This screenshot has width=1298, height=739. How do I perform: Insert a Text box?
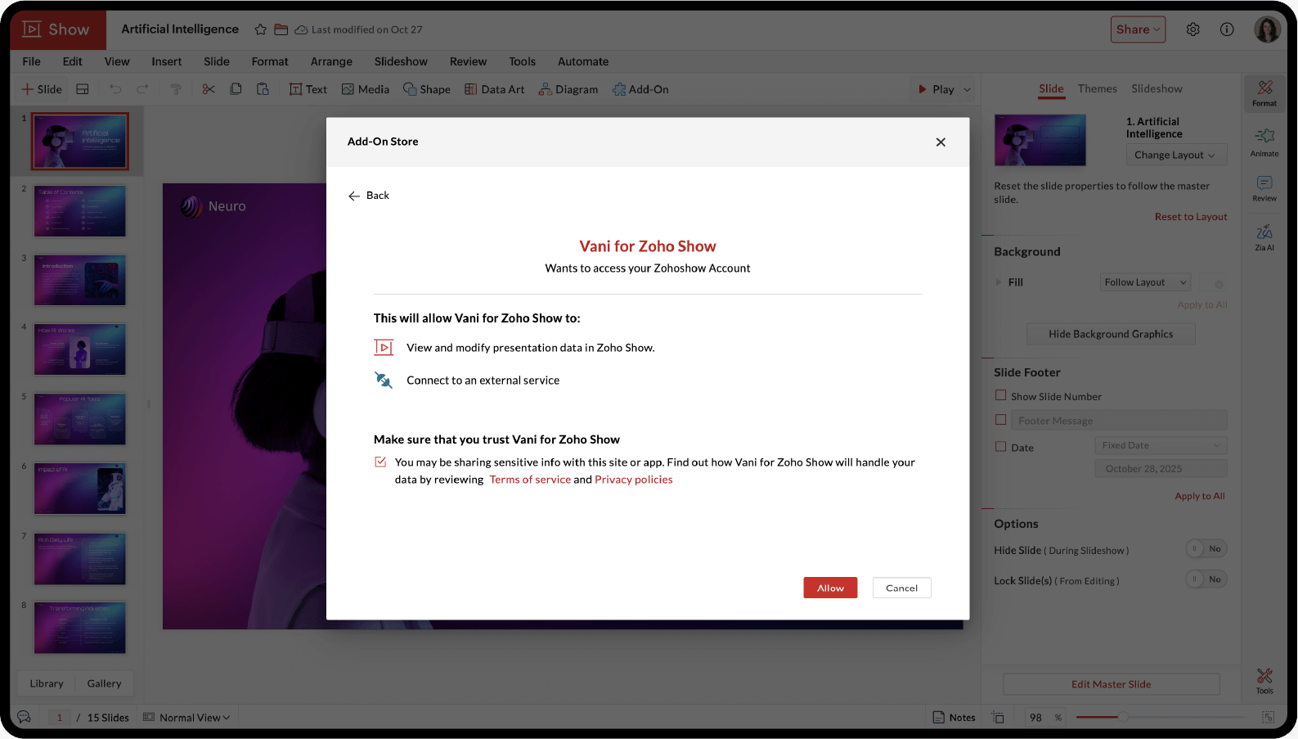(308, 89)
